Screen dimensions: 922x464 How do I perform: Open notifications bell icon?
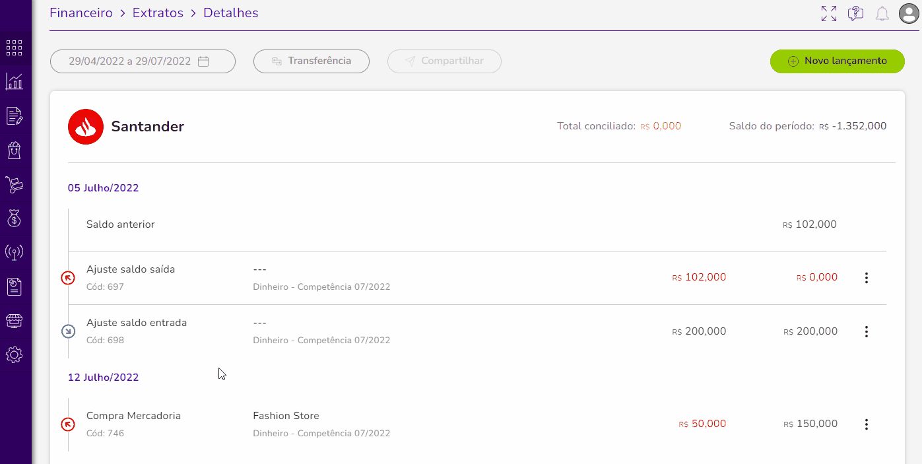[882, 14]
